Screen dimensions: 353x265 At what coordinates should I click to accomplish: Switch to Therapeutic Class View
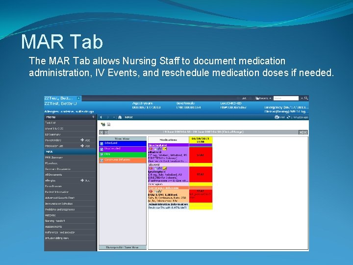coord(123,247)
